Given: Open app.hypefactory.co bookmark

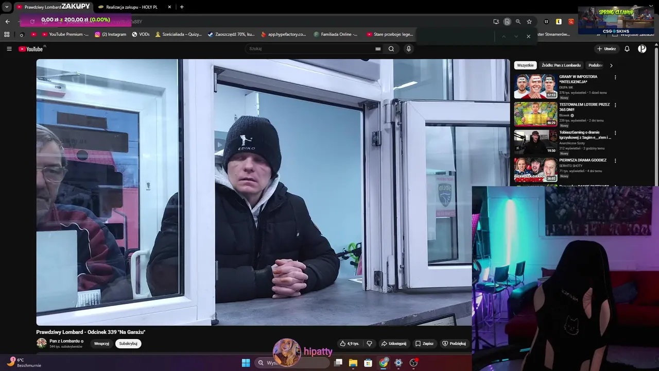Looking at the screenshot, I should click(283, 35).
